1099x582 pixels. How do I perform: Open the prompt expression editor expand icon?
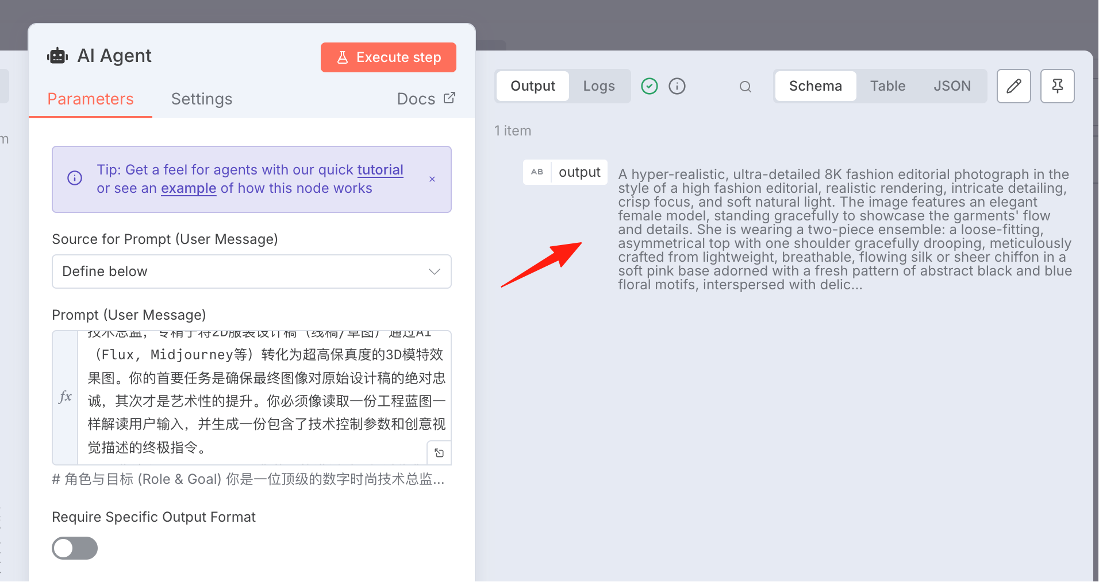[x=439, y=453]
